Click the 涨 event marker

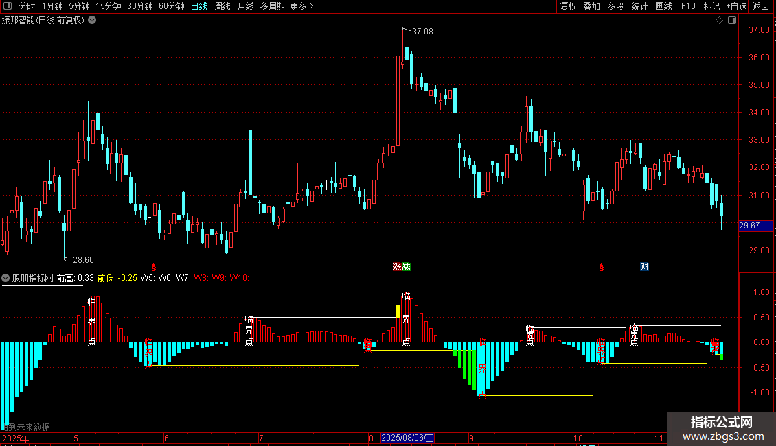[x=397, y=266]
